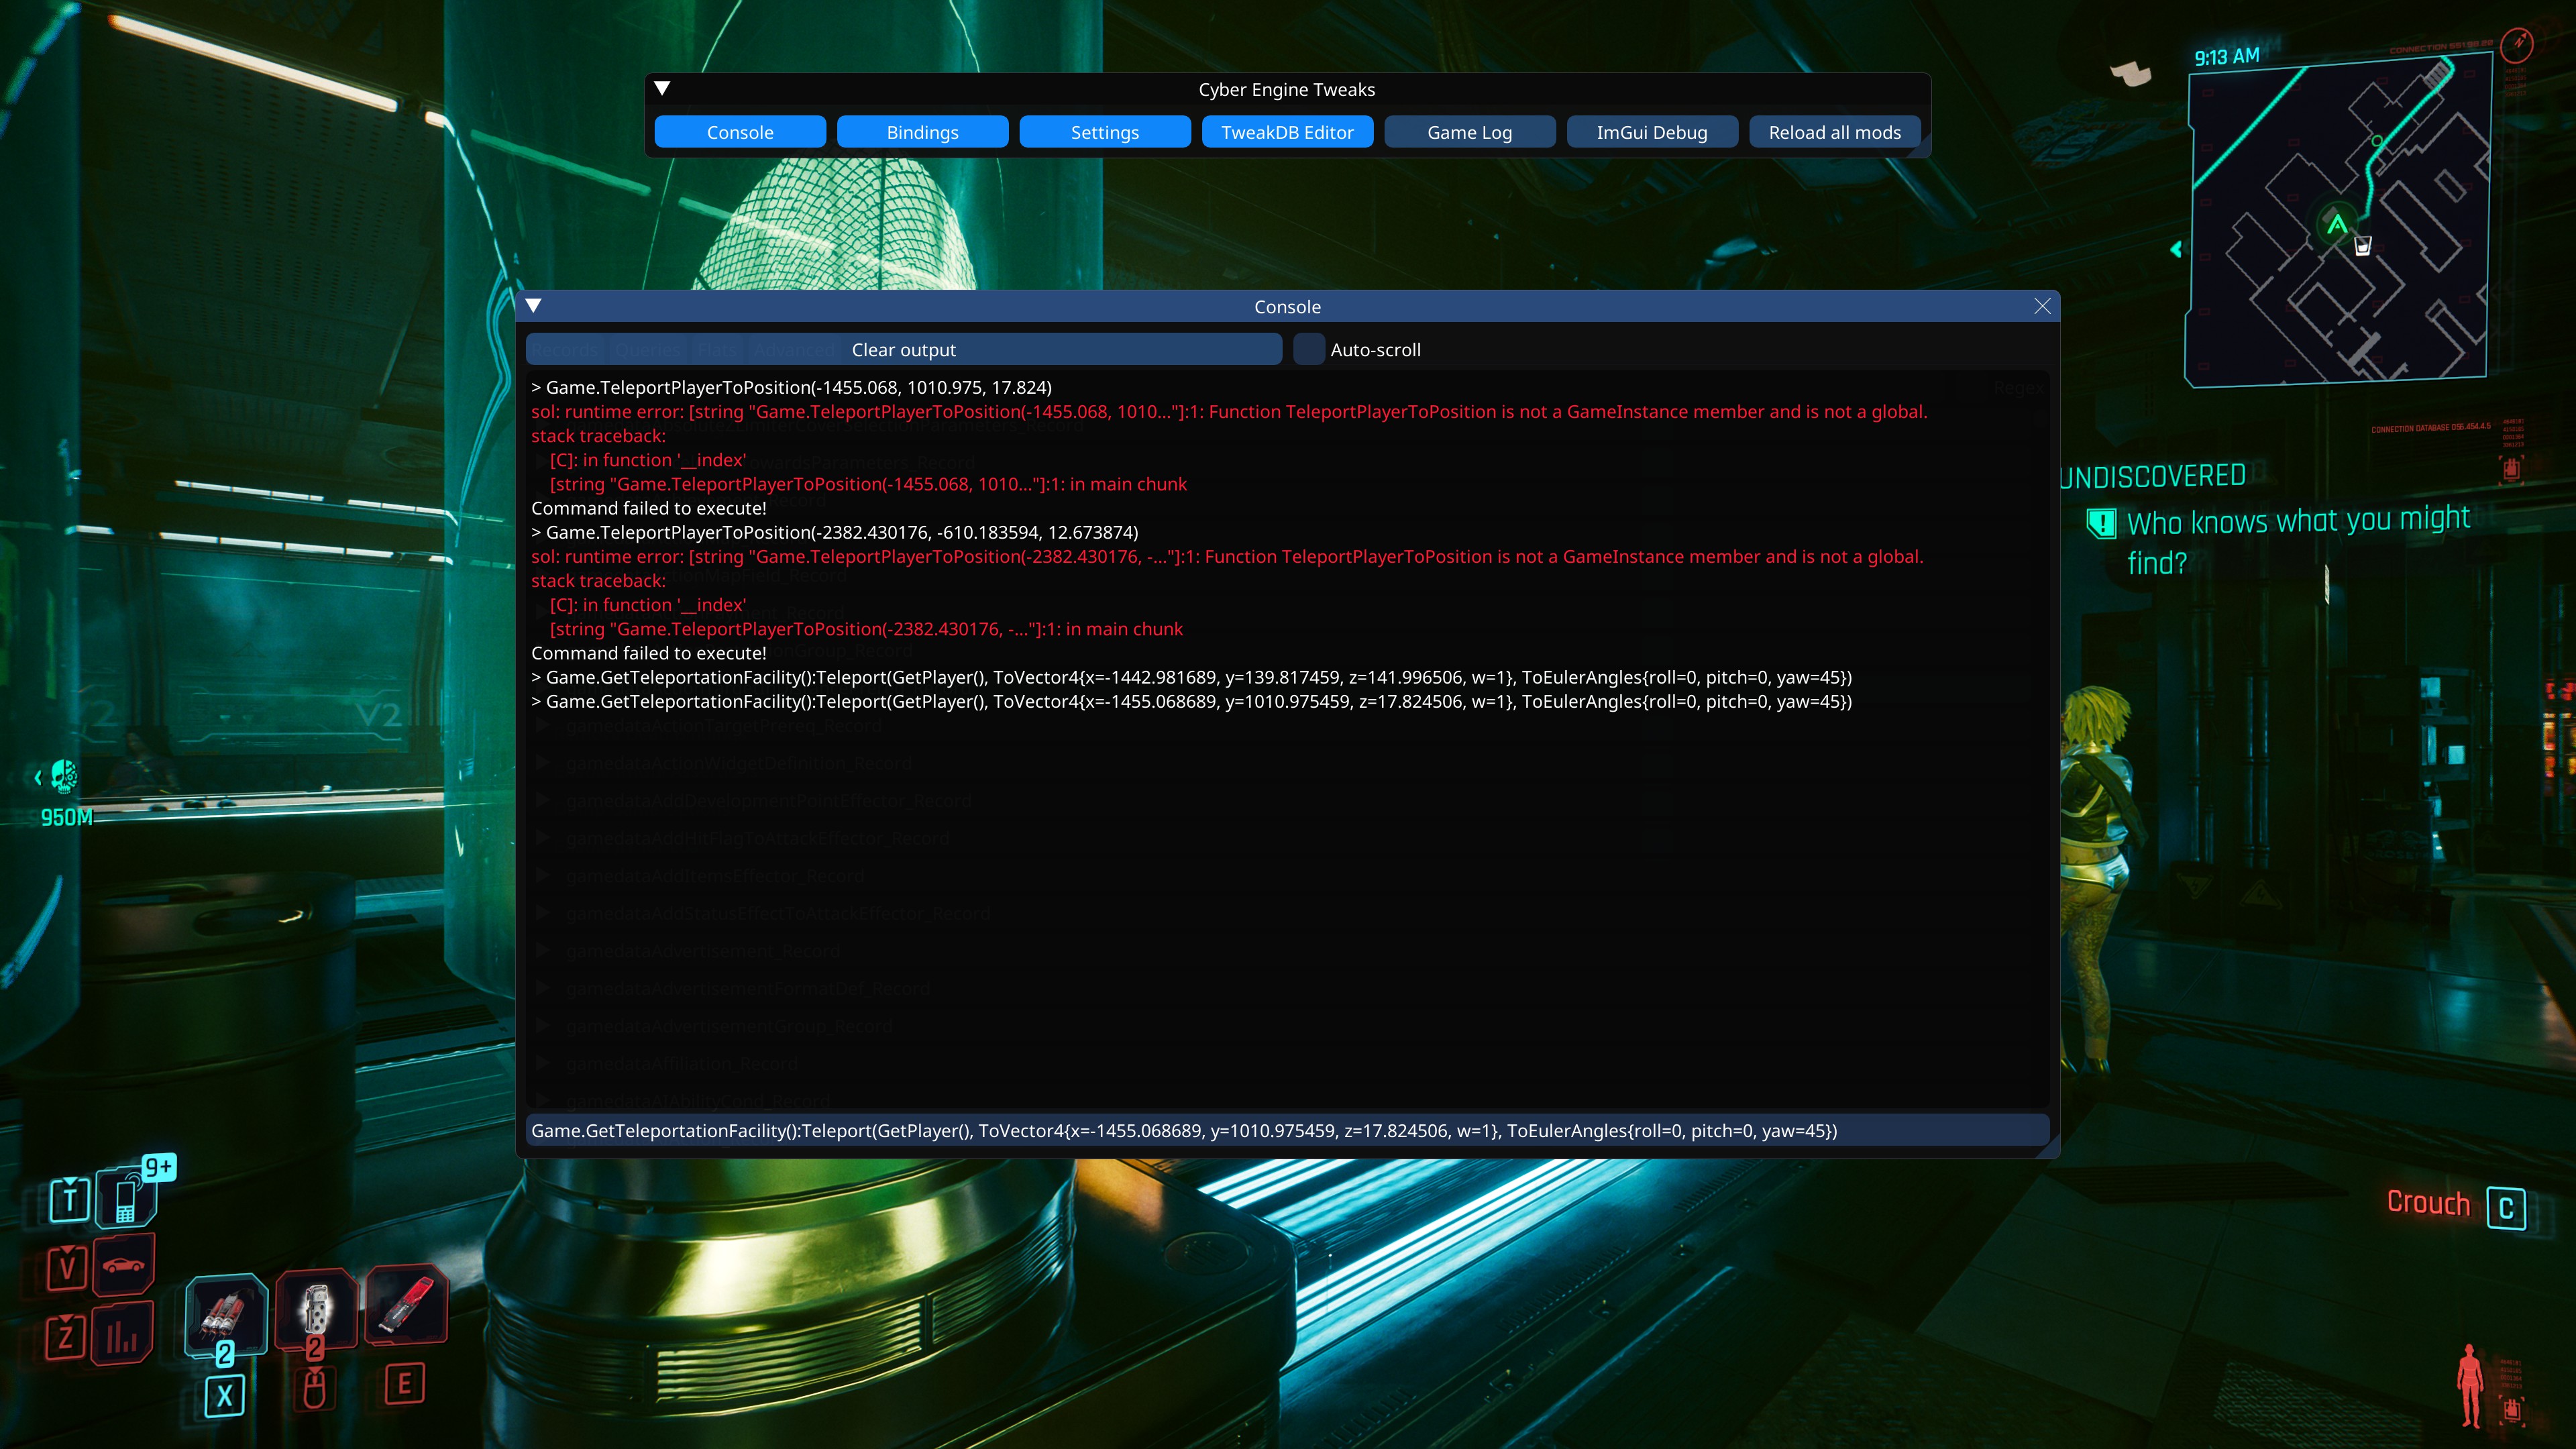
Task: Click the red cyberware quick slot icon
Action: (x=406, y=1306)
